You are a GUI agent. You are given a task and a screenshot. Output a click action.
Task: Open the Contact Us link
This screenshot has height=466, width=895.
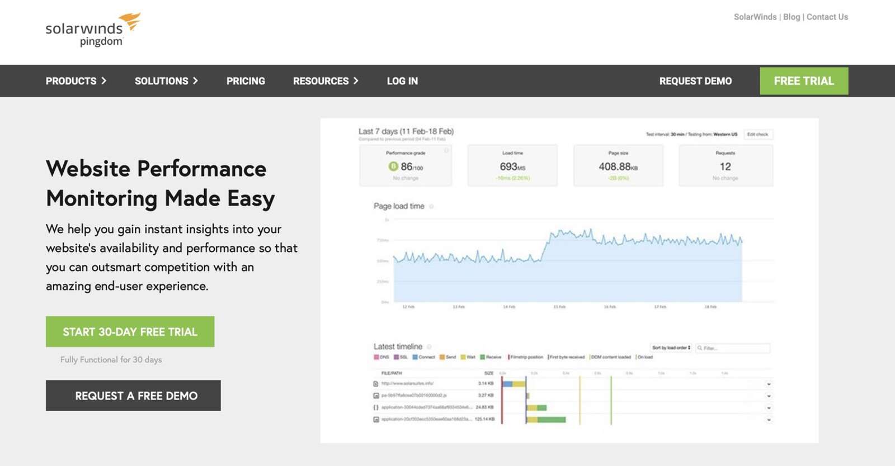[x=827, y=17]
